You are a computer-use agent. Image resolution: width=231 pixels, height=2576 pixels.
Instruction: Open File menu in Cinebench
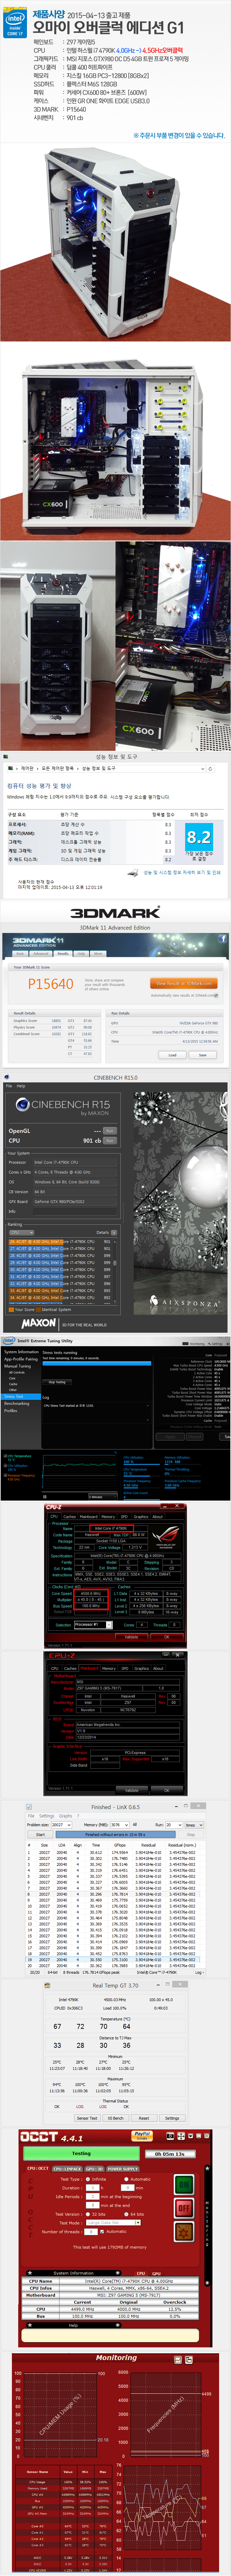tap(9, 1086)
